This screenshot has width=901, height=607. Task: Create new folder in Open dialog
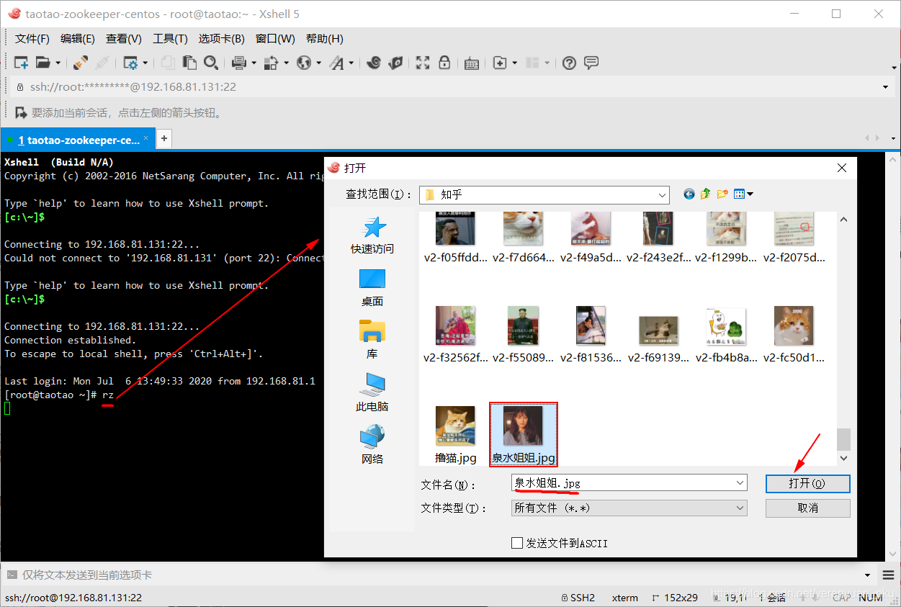(x=722, y=194)
